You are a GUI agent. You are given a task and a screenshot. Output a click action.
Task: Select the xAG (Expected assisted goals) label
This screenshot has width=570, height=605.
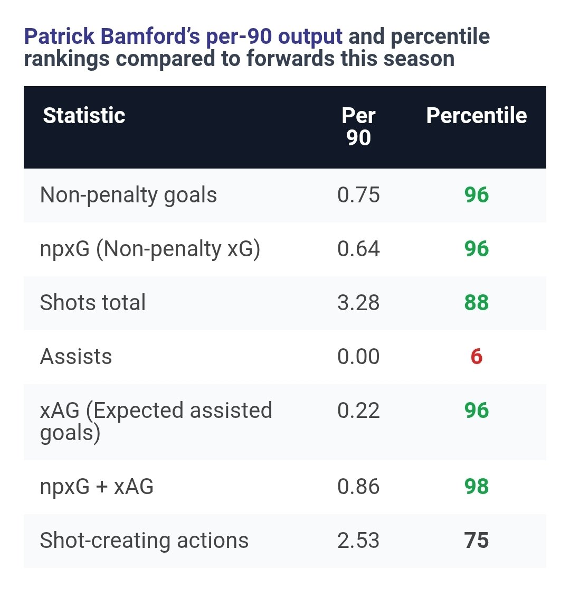click(x=156, y=421)
